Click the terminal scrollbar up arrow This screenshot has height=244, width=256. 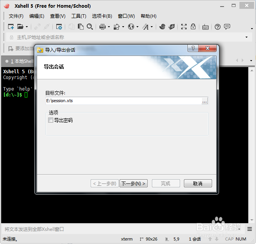point(252,71)
